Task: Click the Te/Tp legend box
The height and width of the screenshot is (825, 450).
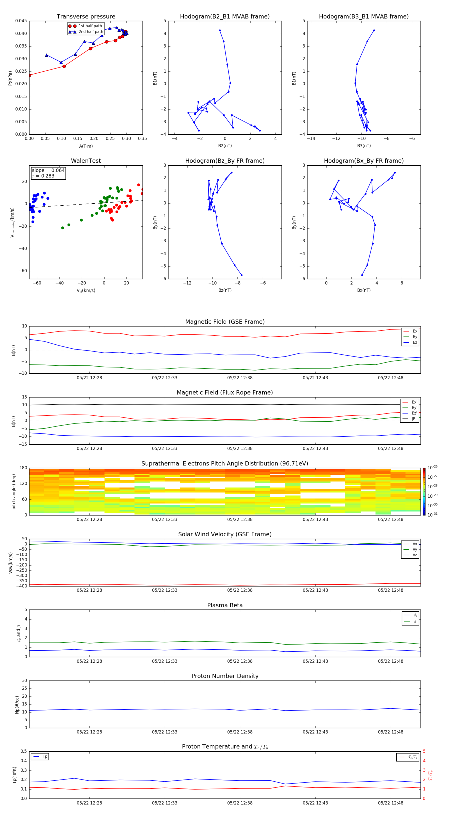Action: [x=407, y=757]
